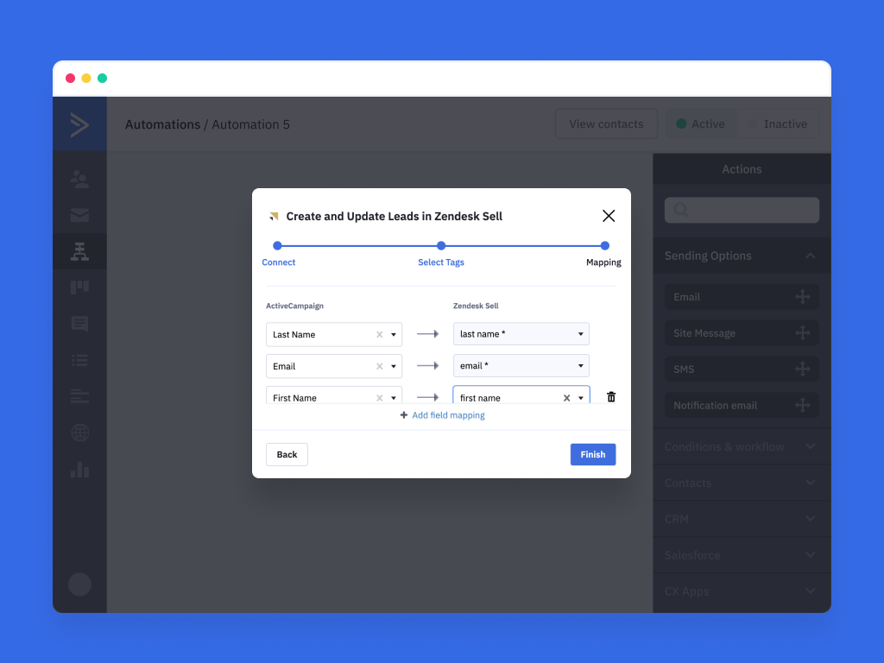
Task: Go to the Connect step
Action: (278, 246)
